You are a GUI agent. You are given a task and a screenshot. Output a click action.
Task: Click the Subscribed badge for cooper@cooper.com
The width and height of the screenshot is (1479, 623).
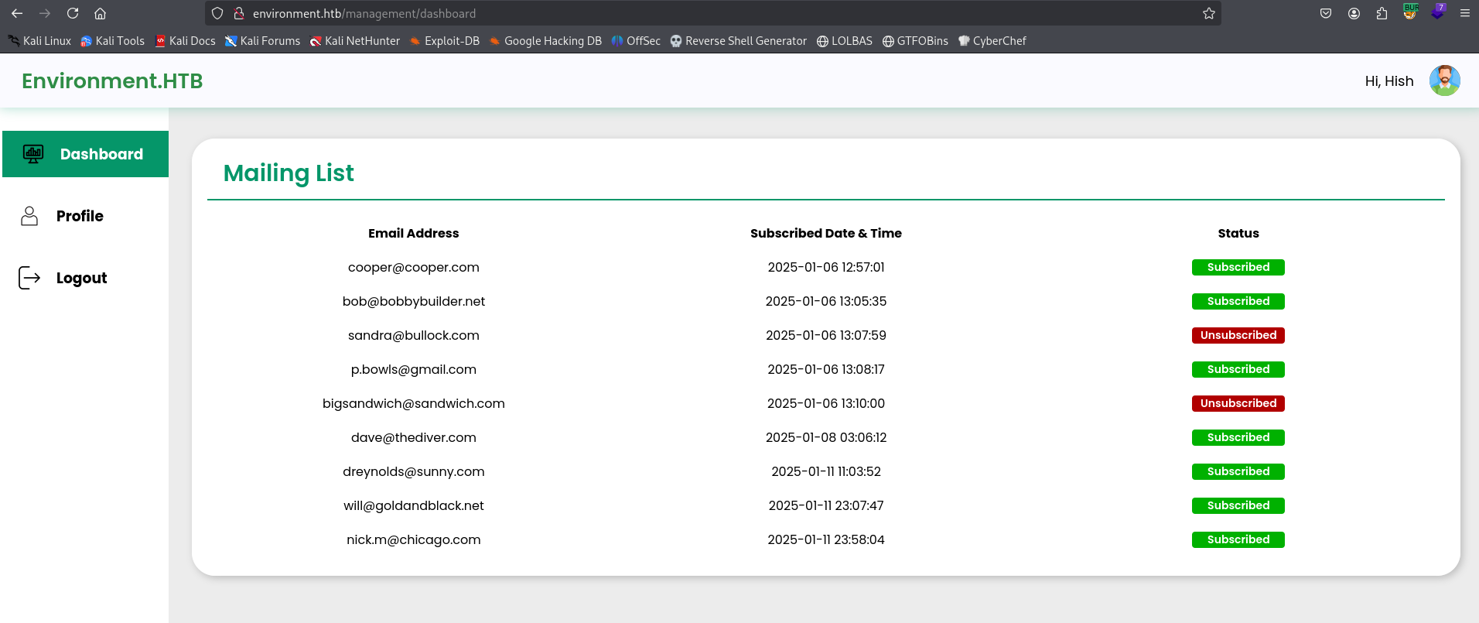coord(1238,267)
